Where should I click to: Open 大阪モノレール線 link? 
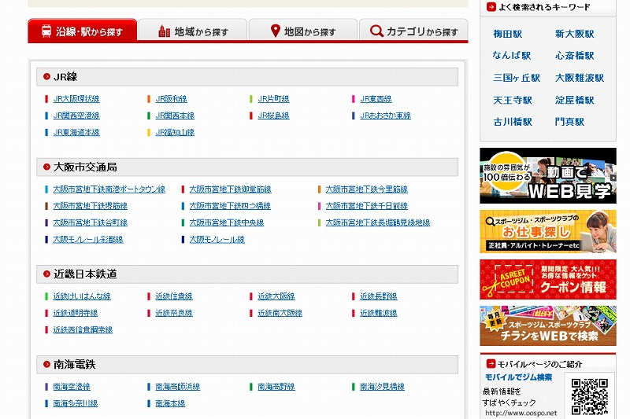coord(217,240)
